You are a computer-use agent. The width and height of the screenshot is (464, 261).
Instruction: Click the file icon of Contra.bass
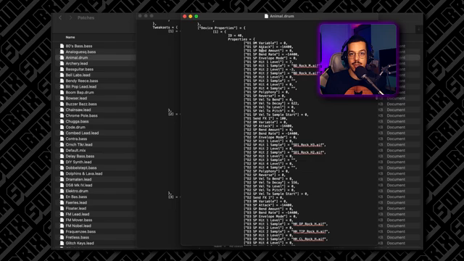click(x=62, y=138)
